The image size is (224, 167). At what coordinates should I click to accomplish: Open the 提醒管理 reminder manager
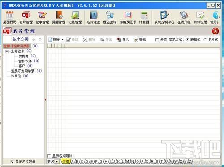coord(59,17)
